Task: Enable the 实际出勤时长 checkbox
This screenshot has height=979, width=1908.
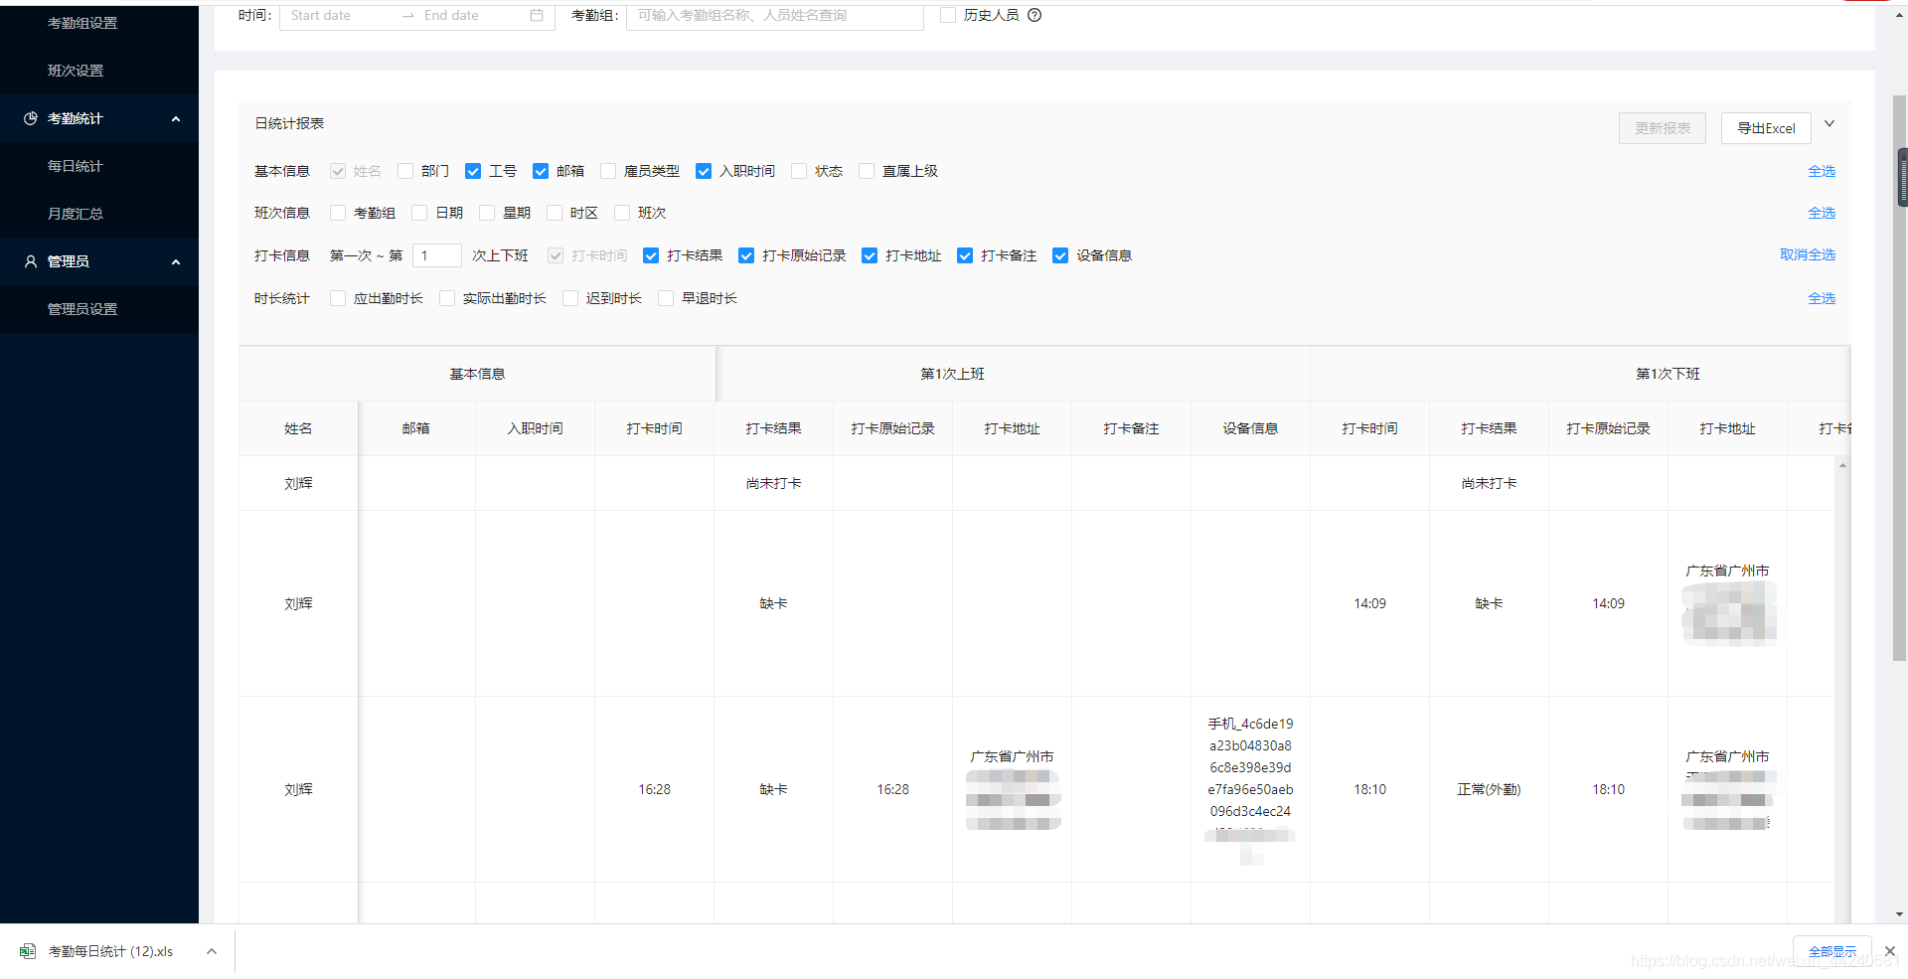Action: 447,298
